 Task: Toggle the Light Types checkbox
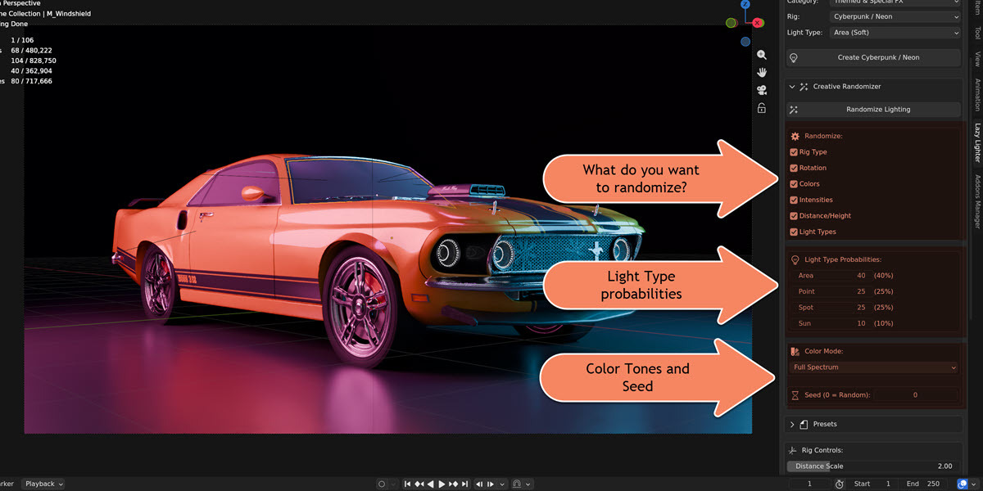pyautogui.click(x=794, y=232)
